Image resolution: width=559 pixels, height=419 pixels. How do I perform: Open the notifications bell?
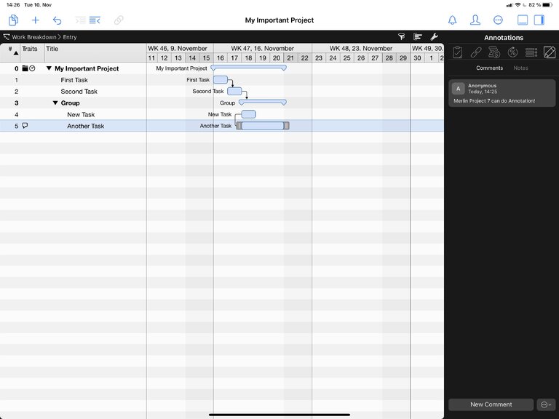coord(452,20)
